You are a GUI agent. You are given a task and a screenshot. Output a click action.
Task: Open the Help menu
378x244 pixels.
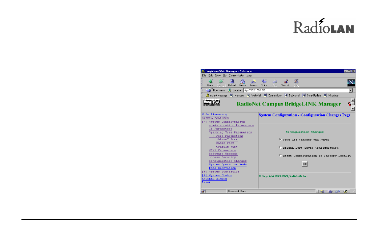tap(249, 75)
